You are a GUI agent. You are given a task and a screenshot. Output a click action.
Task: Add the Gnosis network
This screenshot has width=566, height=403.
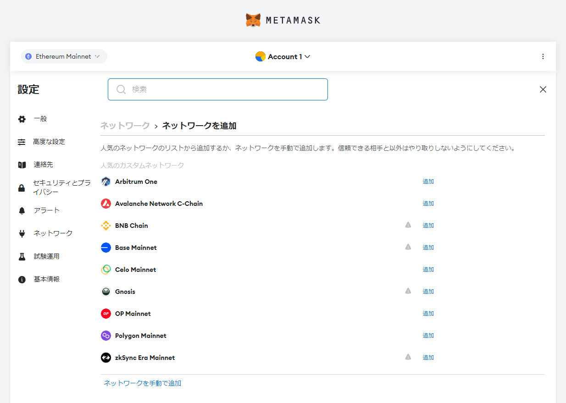(x=428, y=292)
